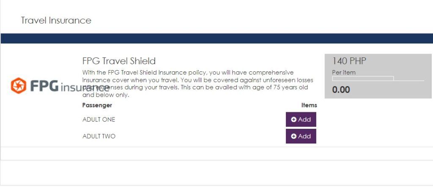Click the Per item label
The image size is (433, 187).
click(344, 73)
